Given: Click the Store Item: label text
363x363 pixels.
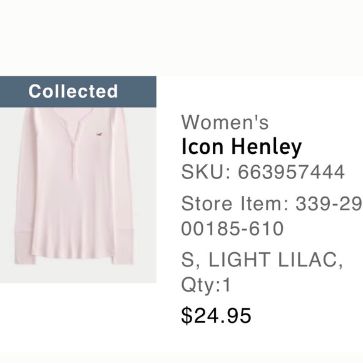Looking at the screenshot, I should [235, 203].
